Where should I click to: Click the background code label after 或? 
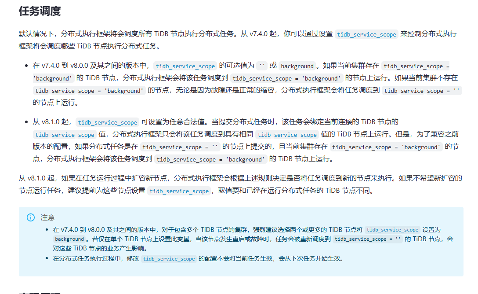point(297,66)
